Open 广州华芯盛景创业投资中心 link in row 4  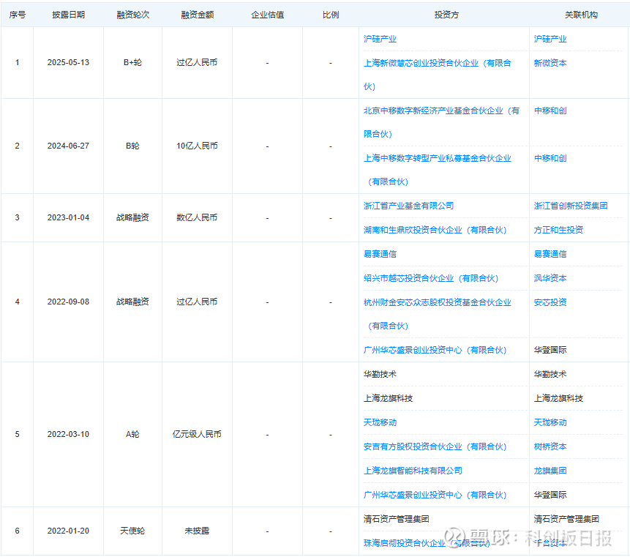click(435, 350)
